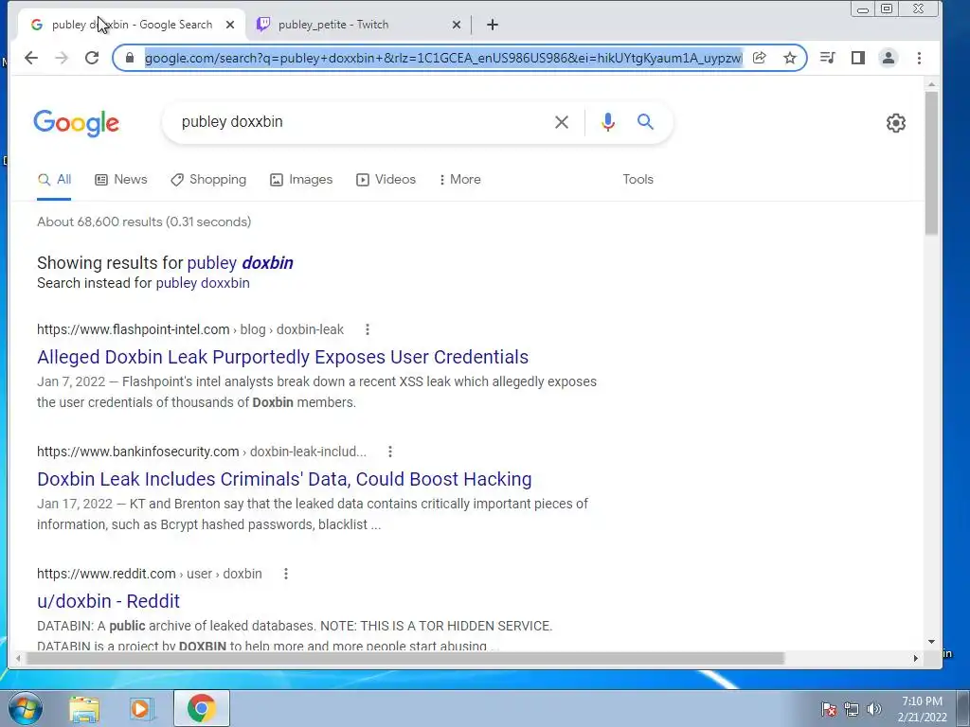970x727 pixels.
Task: Switch to Shopping results
Action: click(x=208, y=179)
